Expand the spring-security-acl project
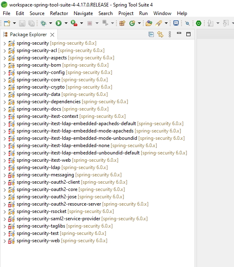Screen dimensions: 234x267 tap(4, 51)
